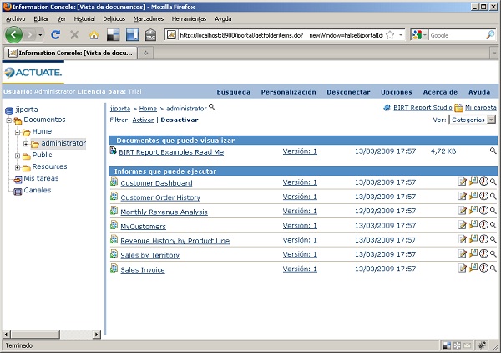Click the sidebar scroll right arrow
Image resolution: width=501 pixels, height=353 pixels.
[97, 335]
